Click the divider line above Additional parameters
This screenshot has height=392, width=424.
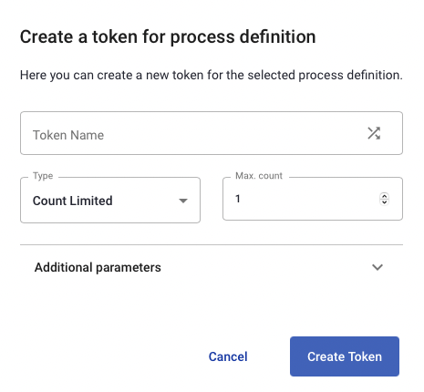tap(212, 244)
